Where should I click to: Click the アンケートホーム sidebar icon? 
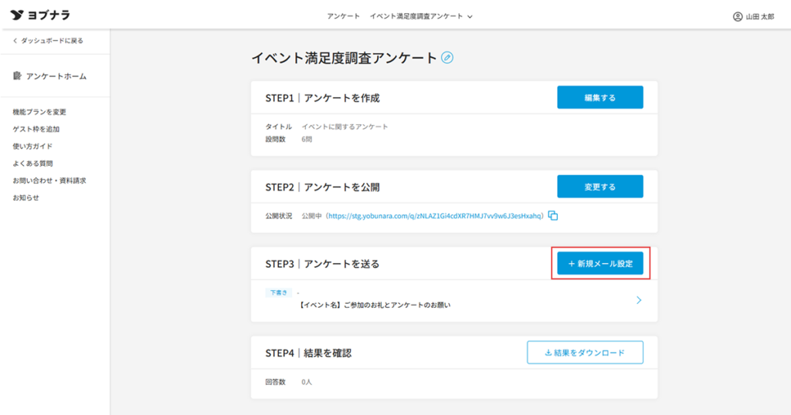click(x=17, y=76)
